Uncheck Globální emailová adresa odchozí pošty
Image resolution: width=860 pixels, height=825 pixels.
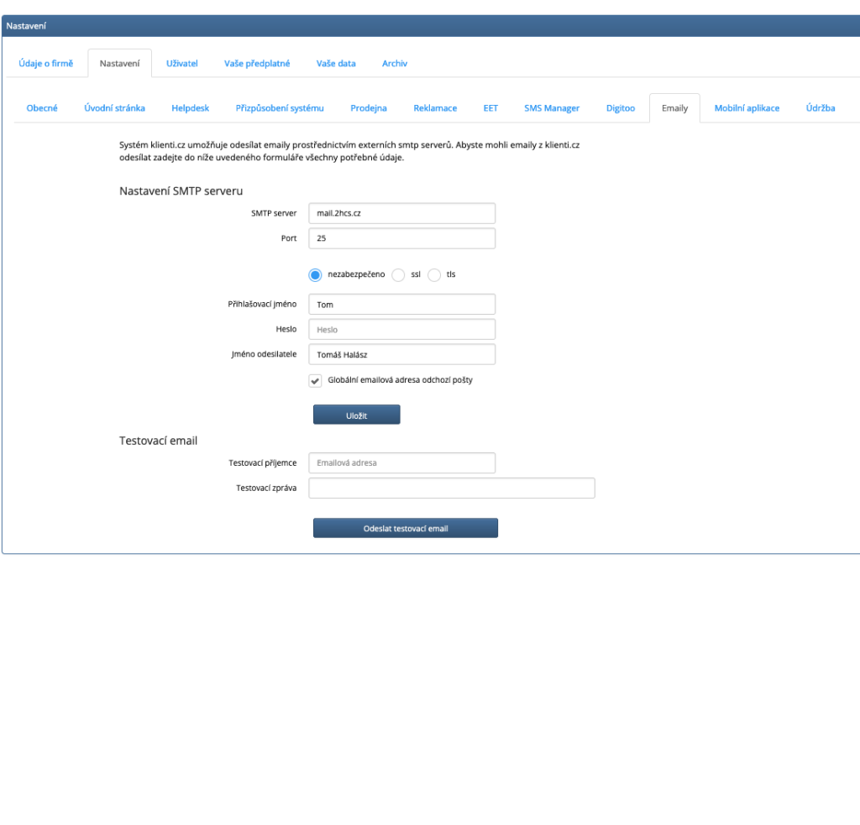pos(316,380)
